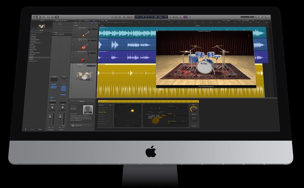The width and height of the screenshot is (304, 188).
Task: Select the Rhythm Guitar track icon
Action: tap(85, 46)
